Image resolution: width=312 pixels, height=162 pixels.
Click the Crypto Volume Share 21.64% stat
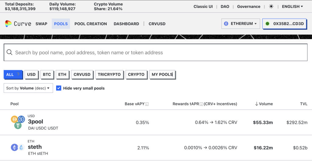108,7
